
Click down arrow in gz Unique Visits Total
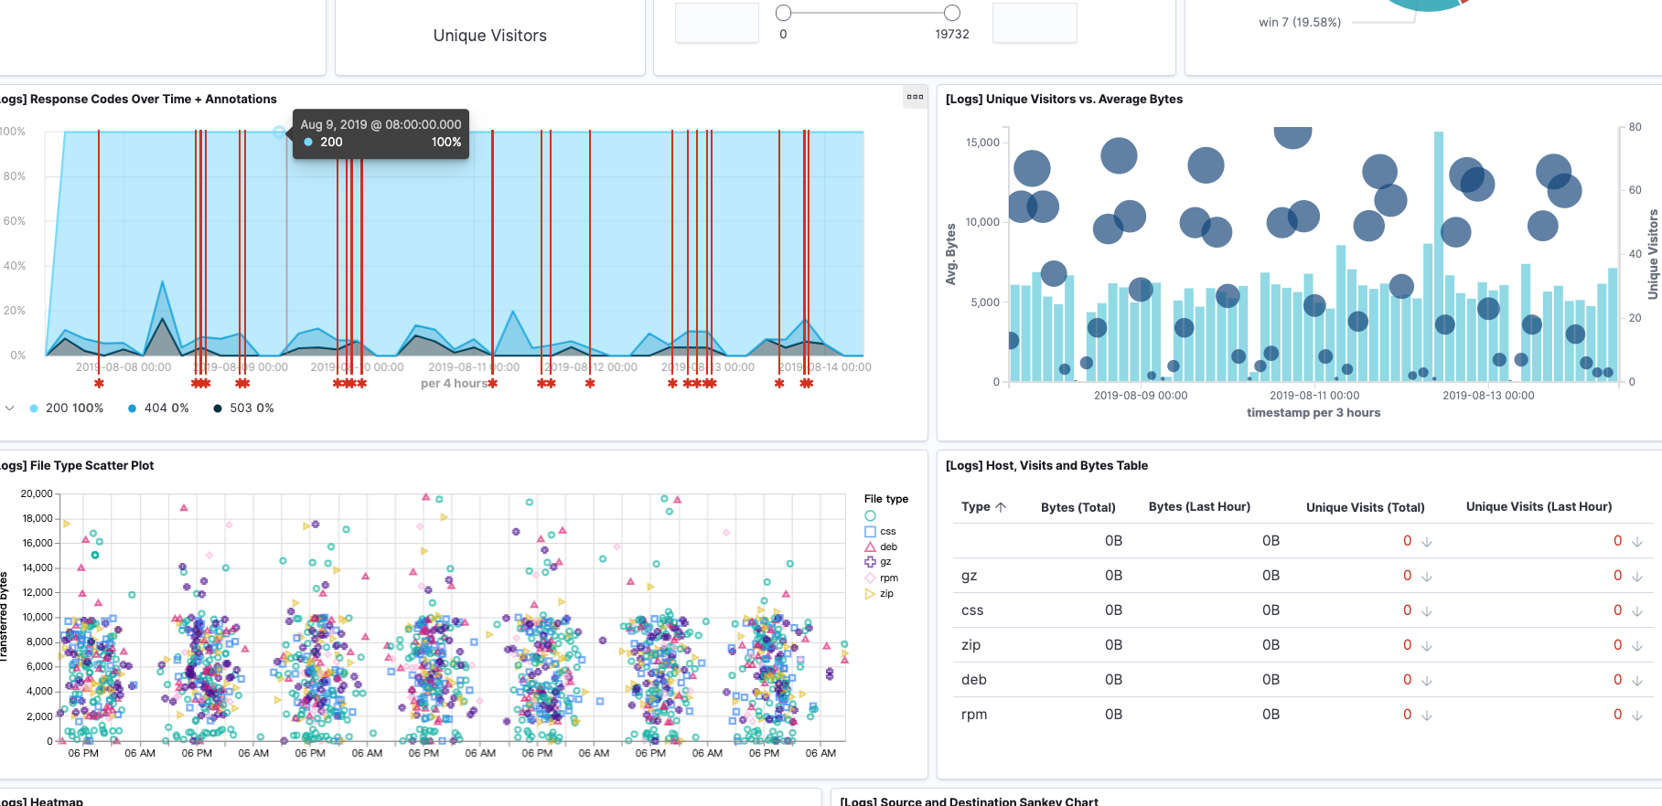point(1427,577)
